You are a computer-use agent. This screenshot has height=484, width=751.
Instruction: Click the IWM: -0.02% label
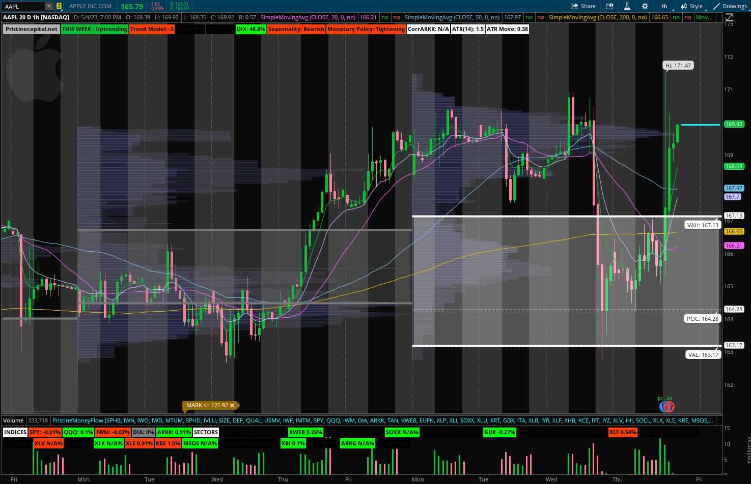(113, 432)
